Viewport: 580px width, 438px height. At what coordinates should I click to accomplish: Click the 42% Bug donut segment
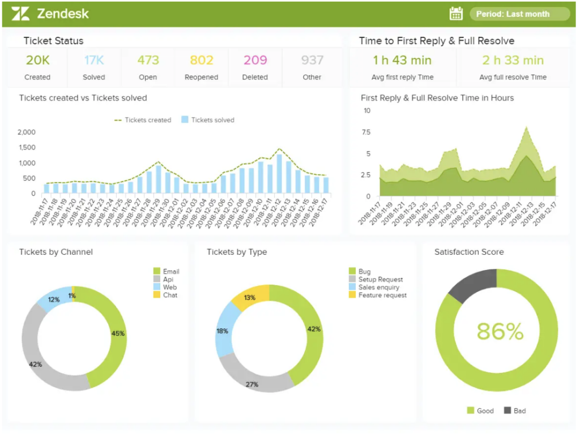[314, 329]
